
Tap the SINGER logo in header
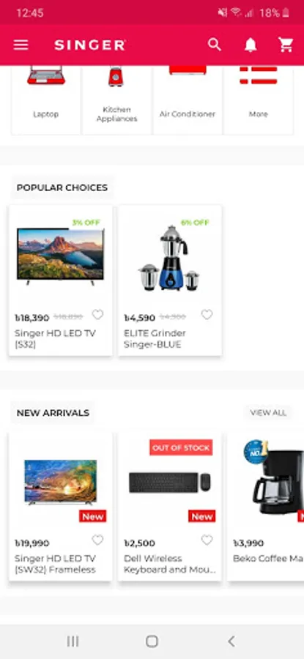[x=90, y=45]
